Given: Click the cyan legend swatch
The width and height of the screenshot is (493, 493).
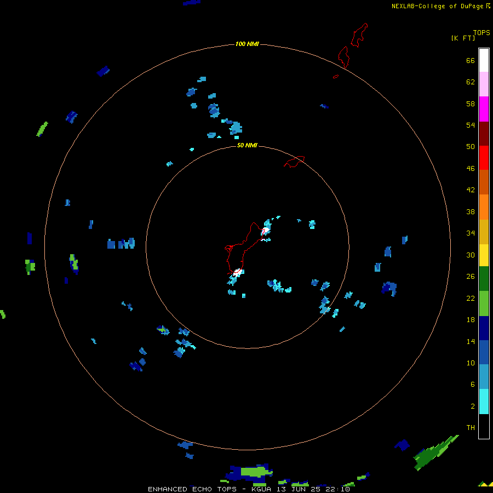Looking at the screenshot, I should coord(484,402).
